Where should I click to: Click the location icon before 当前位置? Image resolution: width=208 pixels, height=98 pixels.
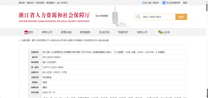(20, 40)
